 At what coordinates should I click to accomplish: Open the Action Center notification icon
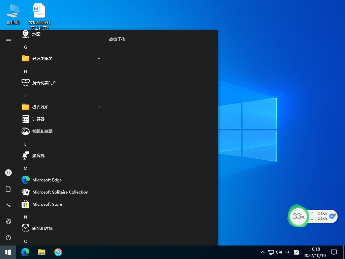334,252
